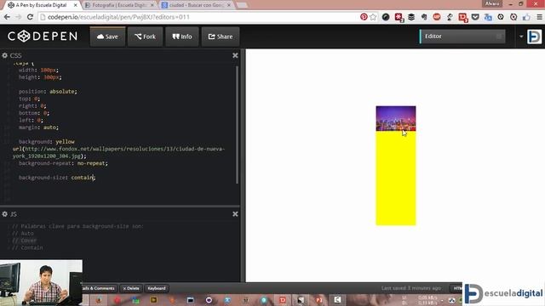Open the Evernote elephant extension

[424, 17]
